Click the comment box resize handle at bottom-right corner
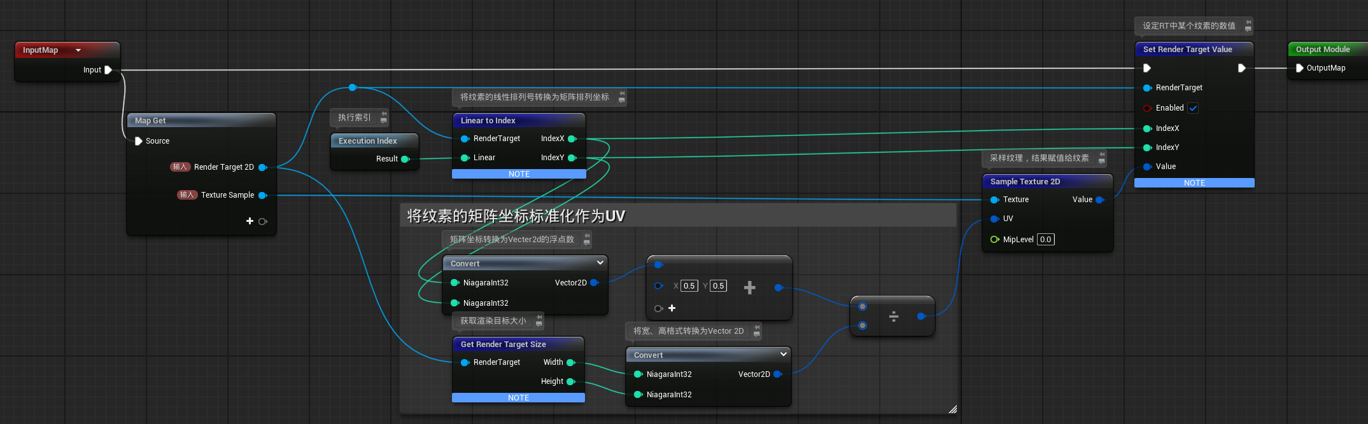The image size is (1368, 424). [x=952, y=409]
